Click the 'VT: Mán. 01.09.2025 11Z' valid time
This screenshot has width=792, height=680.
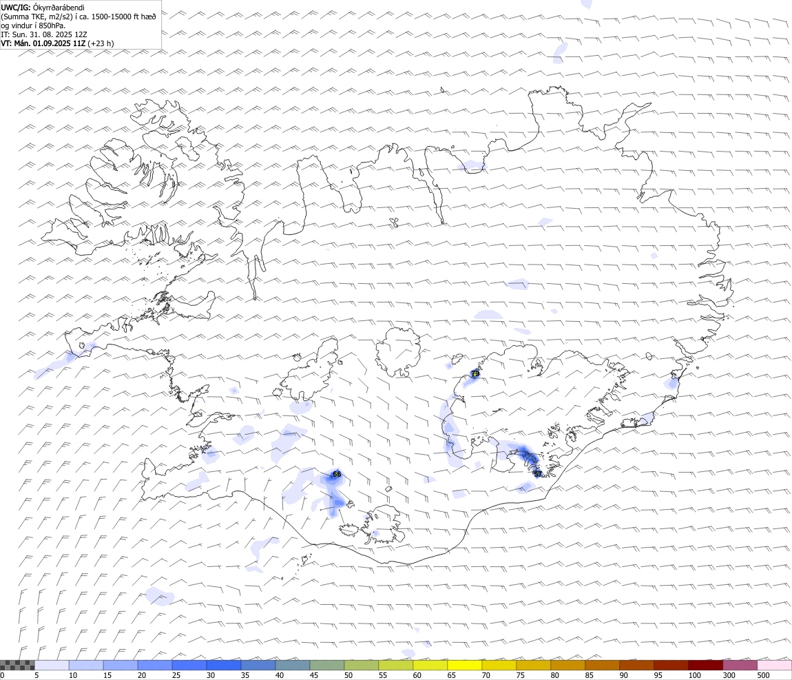pyautogui.click(x=43, y=43)
